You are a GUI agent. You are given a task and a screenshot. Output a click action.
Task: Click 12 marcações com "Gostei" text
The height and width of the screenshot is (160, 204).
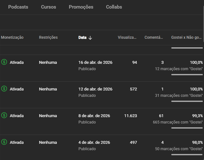coord(179,69)
